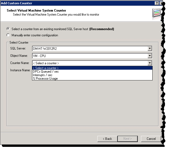Choose Interrupts / sec counter option
Viewport: 169px width, 149px height.
(x=43, y=75)
